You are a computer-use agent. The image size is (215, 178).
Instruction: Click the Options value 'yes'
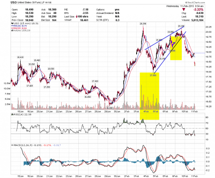(117, 9)
